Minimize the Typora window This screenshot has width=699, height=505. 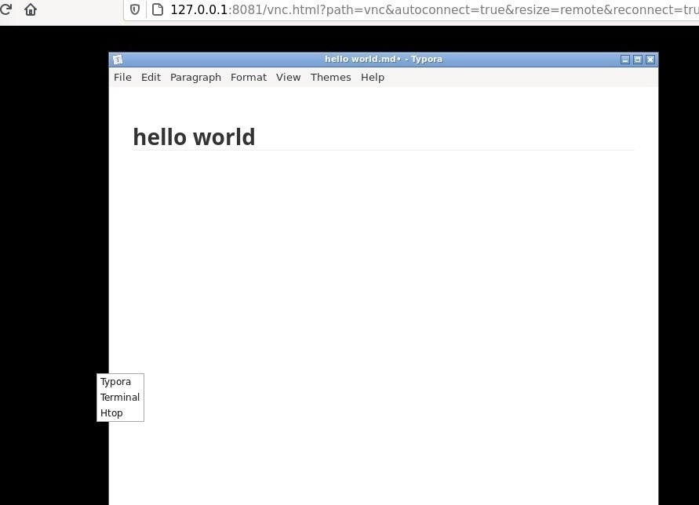click(x=625, y=60)
